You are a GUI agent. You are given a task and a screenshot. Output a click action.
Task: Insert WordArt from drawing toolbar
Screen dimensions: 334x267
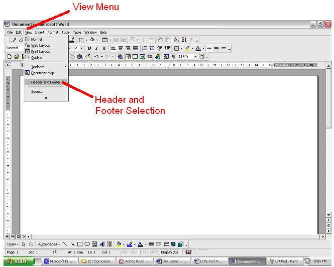[102, 244]
